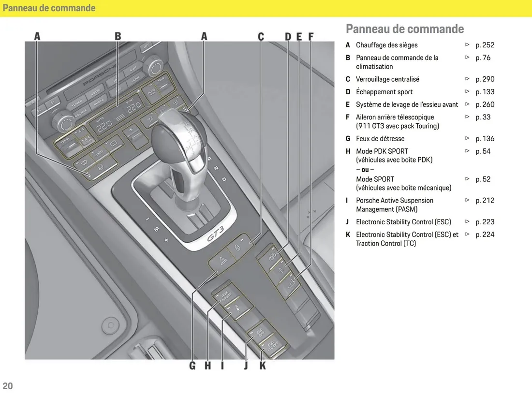Screen dimensions: 532x395
Task: Click the arrow icon beside p. 136
Action: (467, 138)
